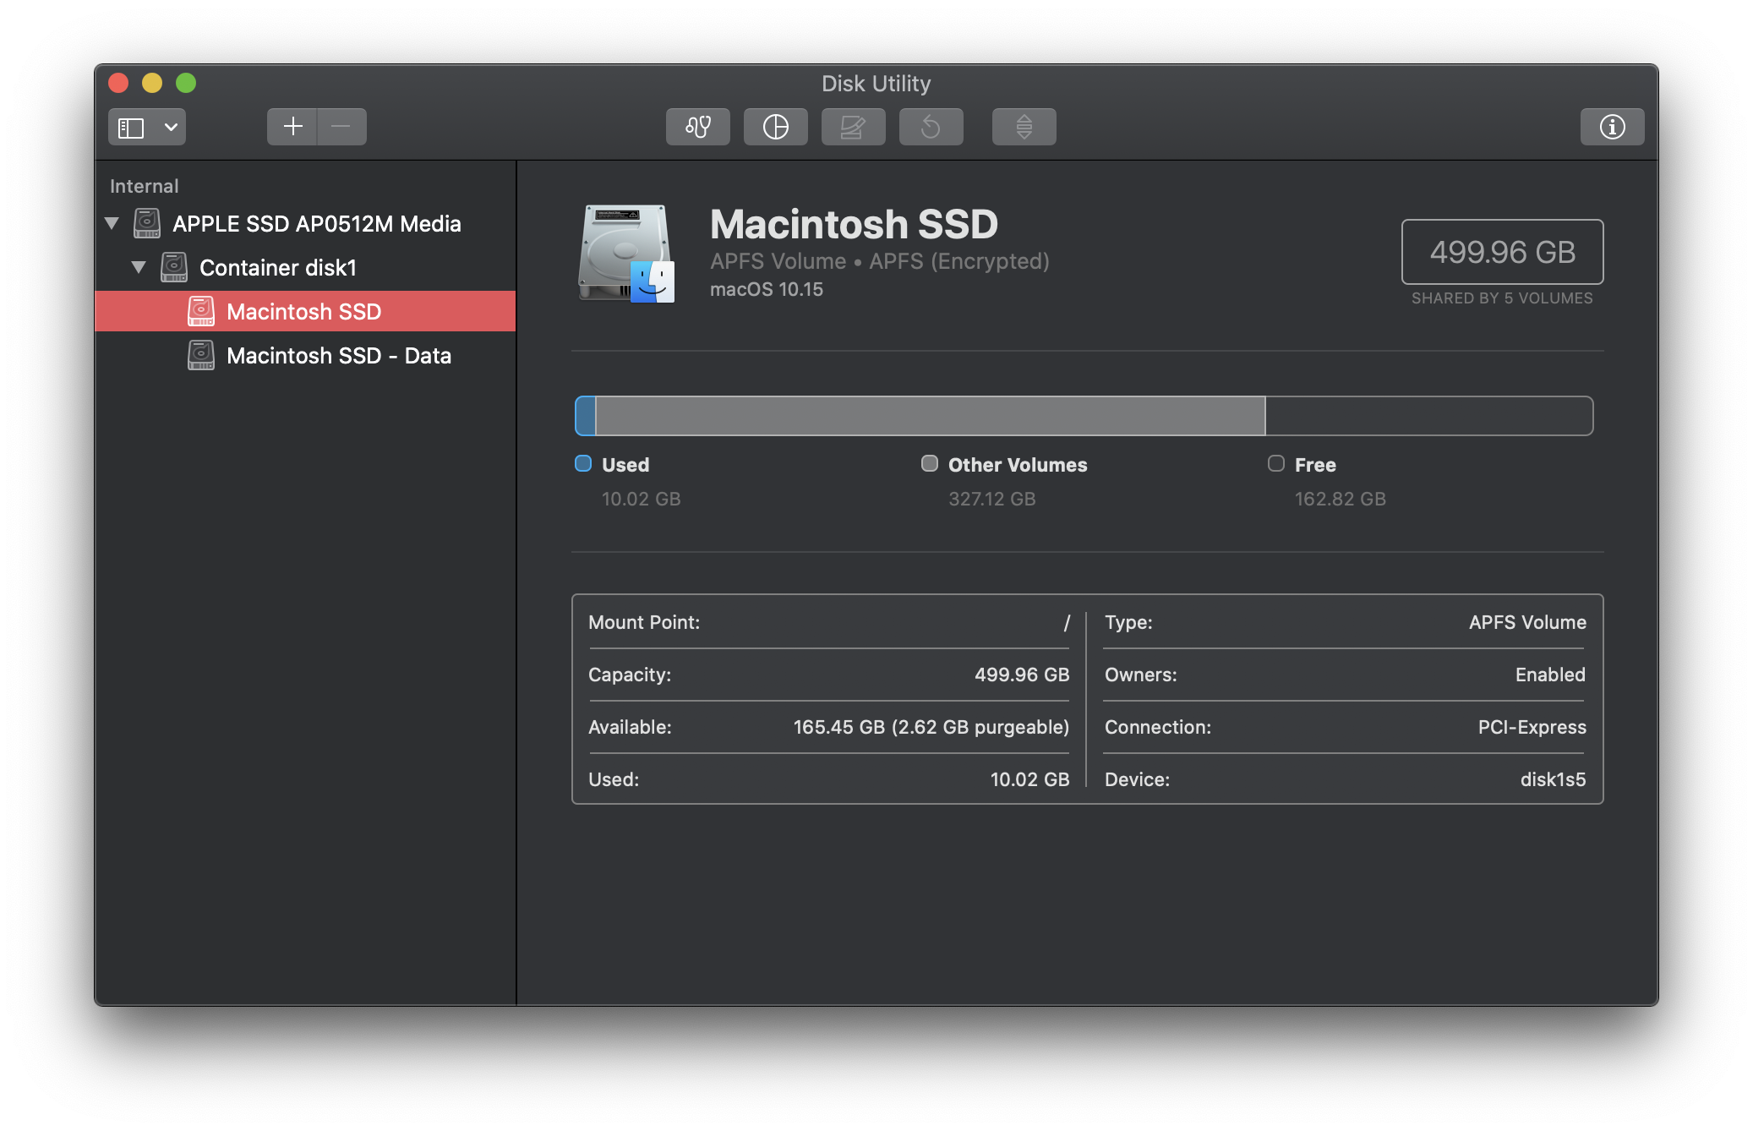Close the Disk Utility window
Image resolution: width=1753 pixels, height=1131 pixels.
click(118, 83)
